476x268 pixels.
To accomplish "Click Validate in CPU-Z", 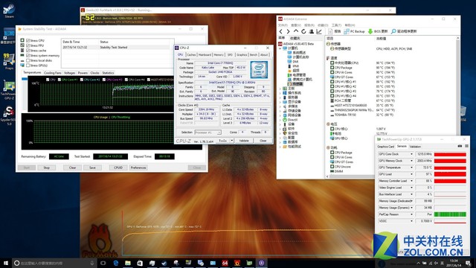I will [244, 141].
